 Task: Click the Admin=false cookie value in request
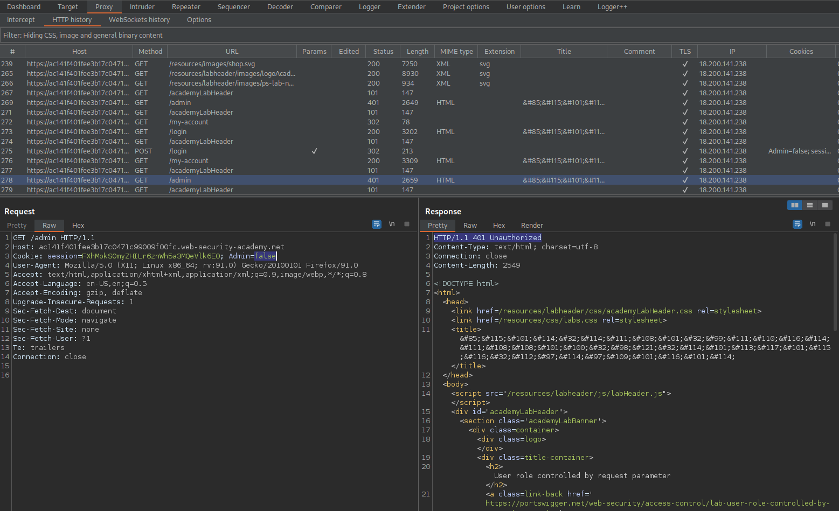coord(252,256)
